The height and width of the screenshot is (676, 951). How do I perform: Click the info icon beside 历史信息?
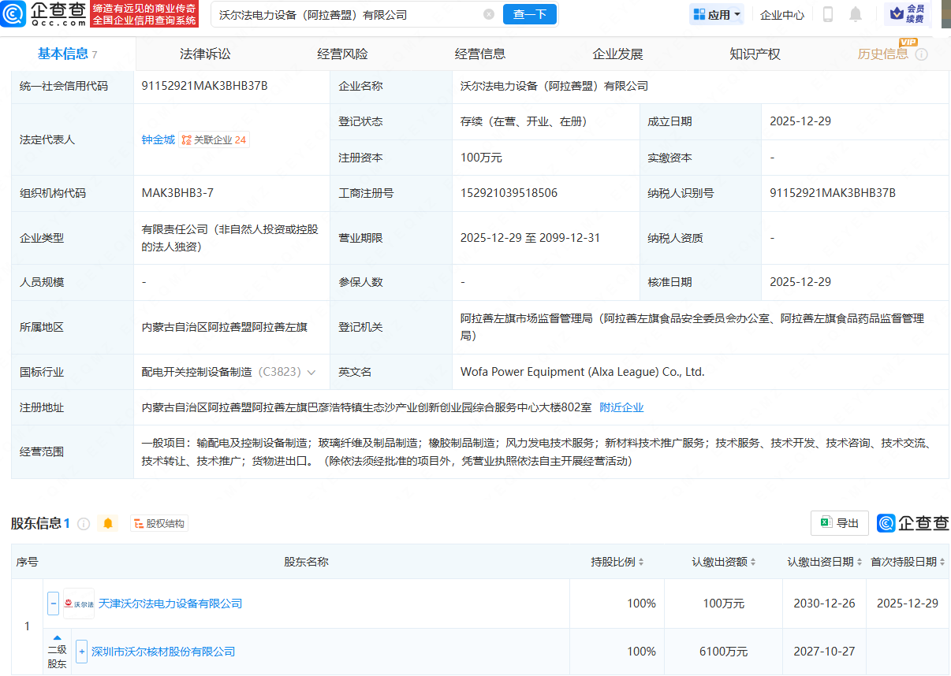pos(921,54)
